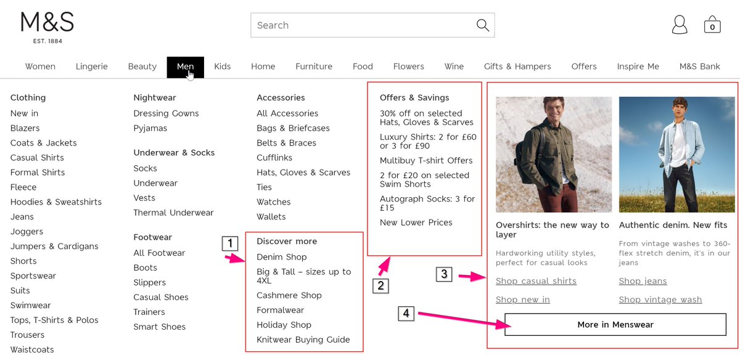Open the Food menu
The height and width of the screenshot is (363, 740).
(363, 67)
